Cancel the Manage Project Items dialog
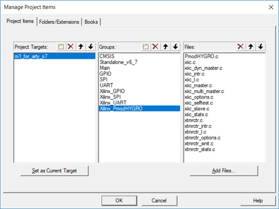 [159, 200]
